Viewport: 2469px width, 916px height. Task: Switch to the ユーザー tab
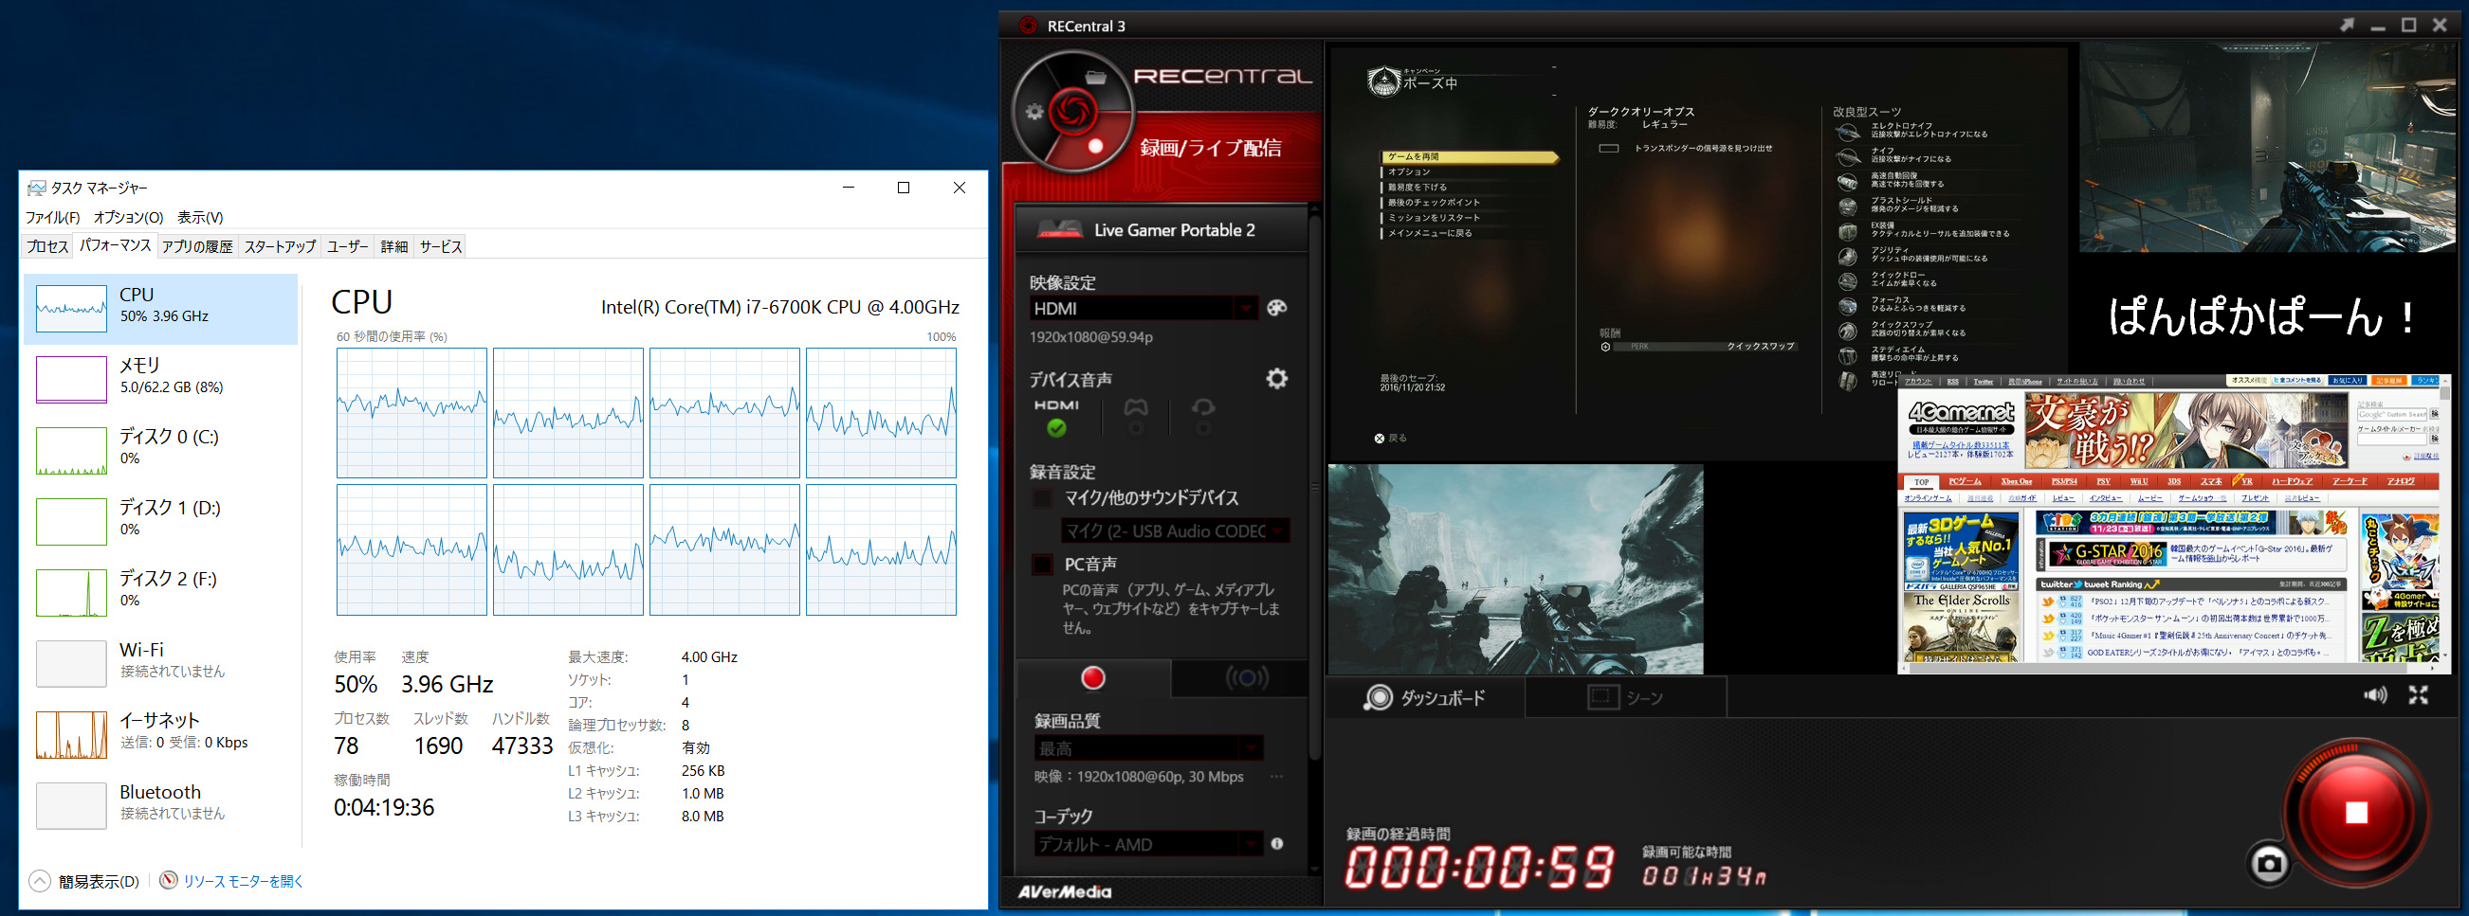(x=347, y=247)
